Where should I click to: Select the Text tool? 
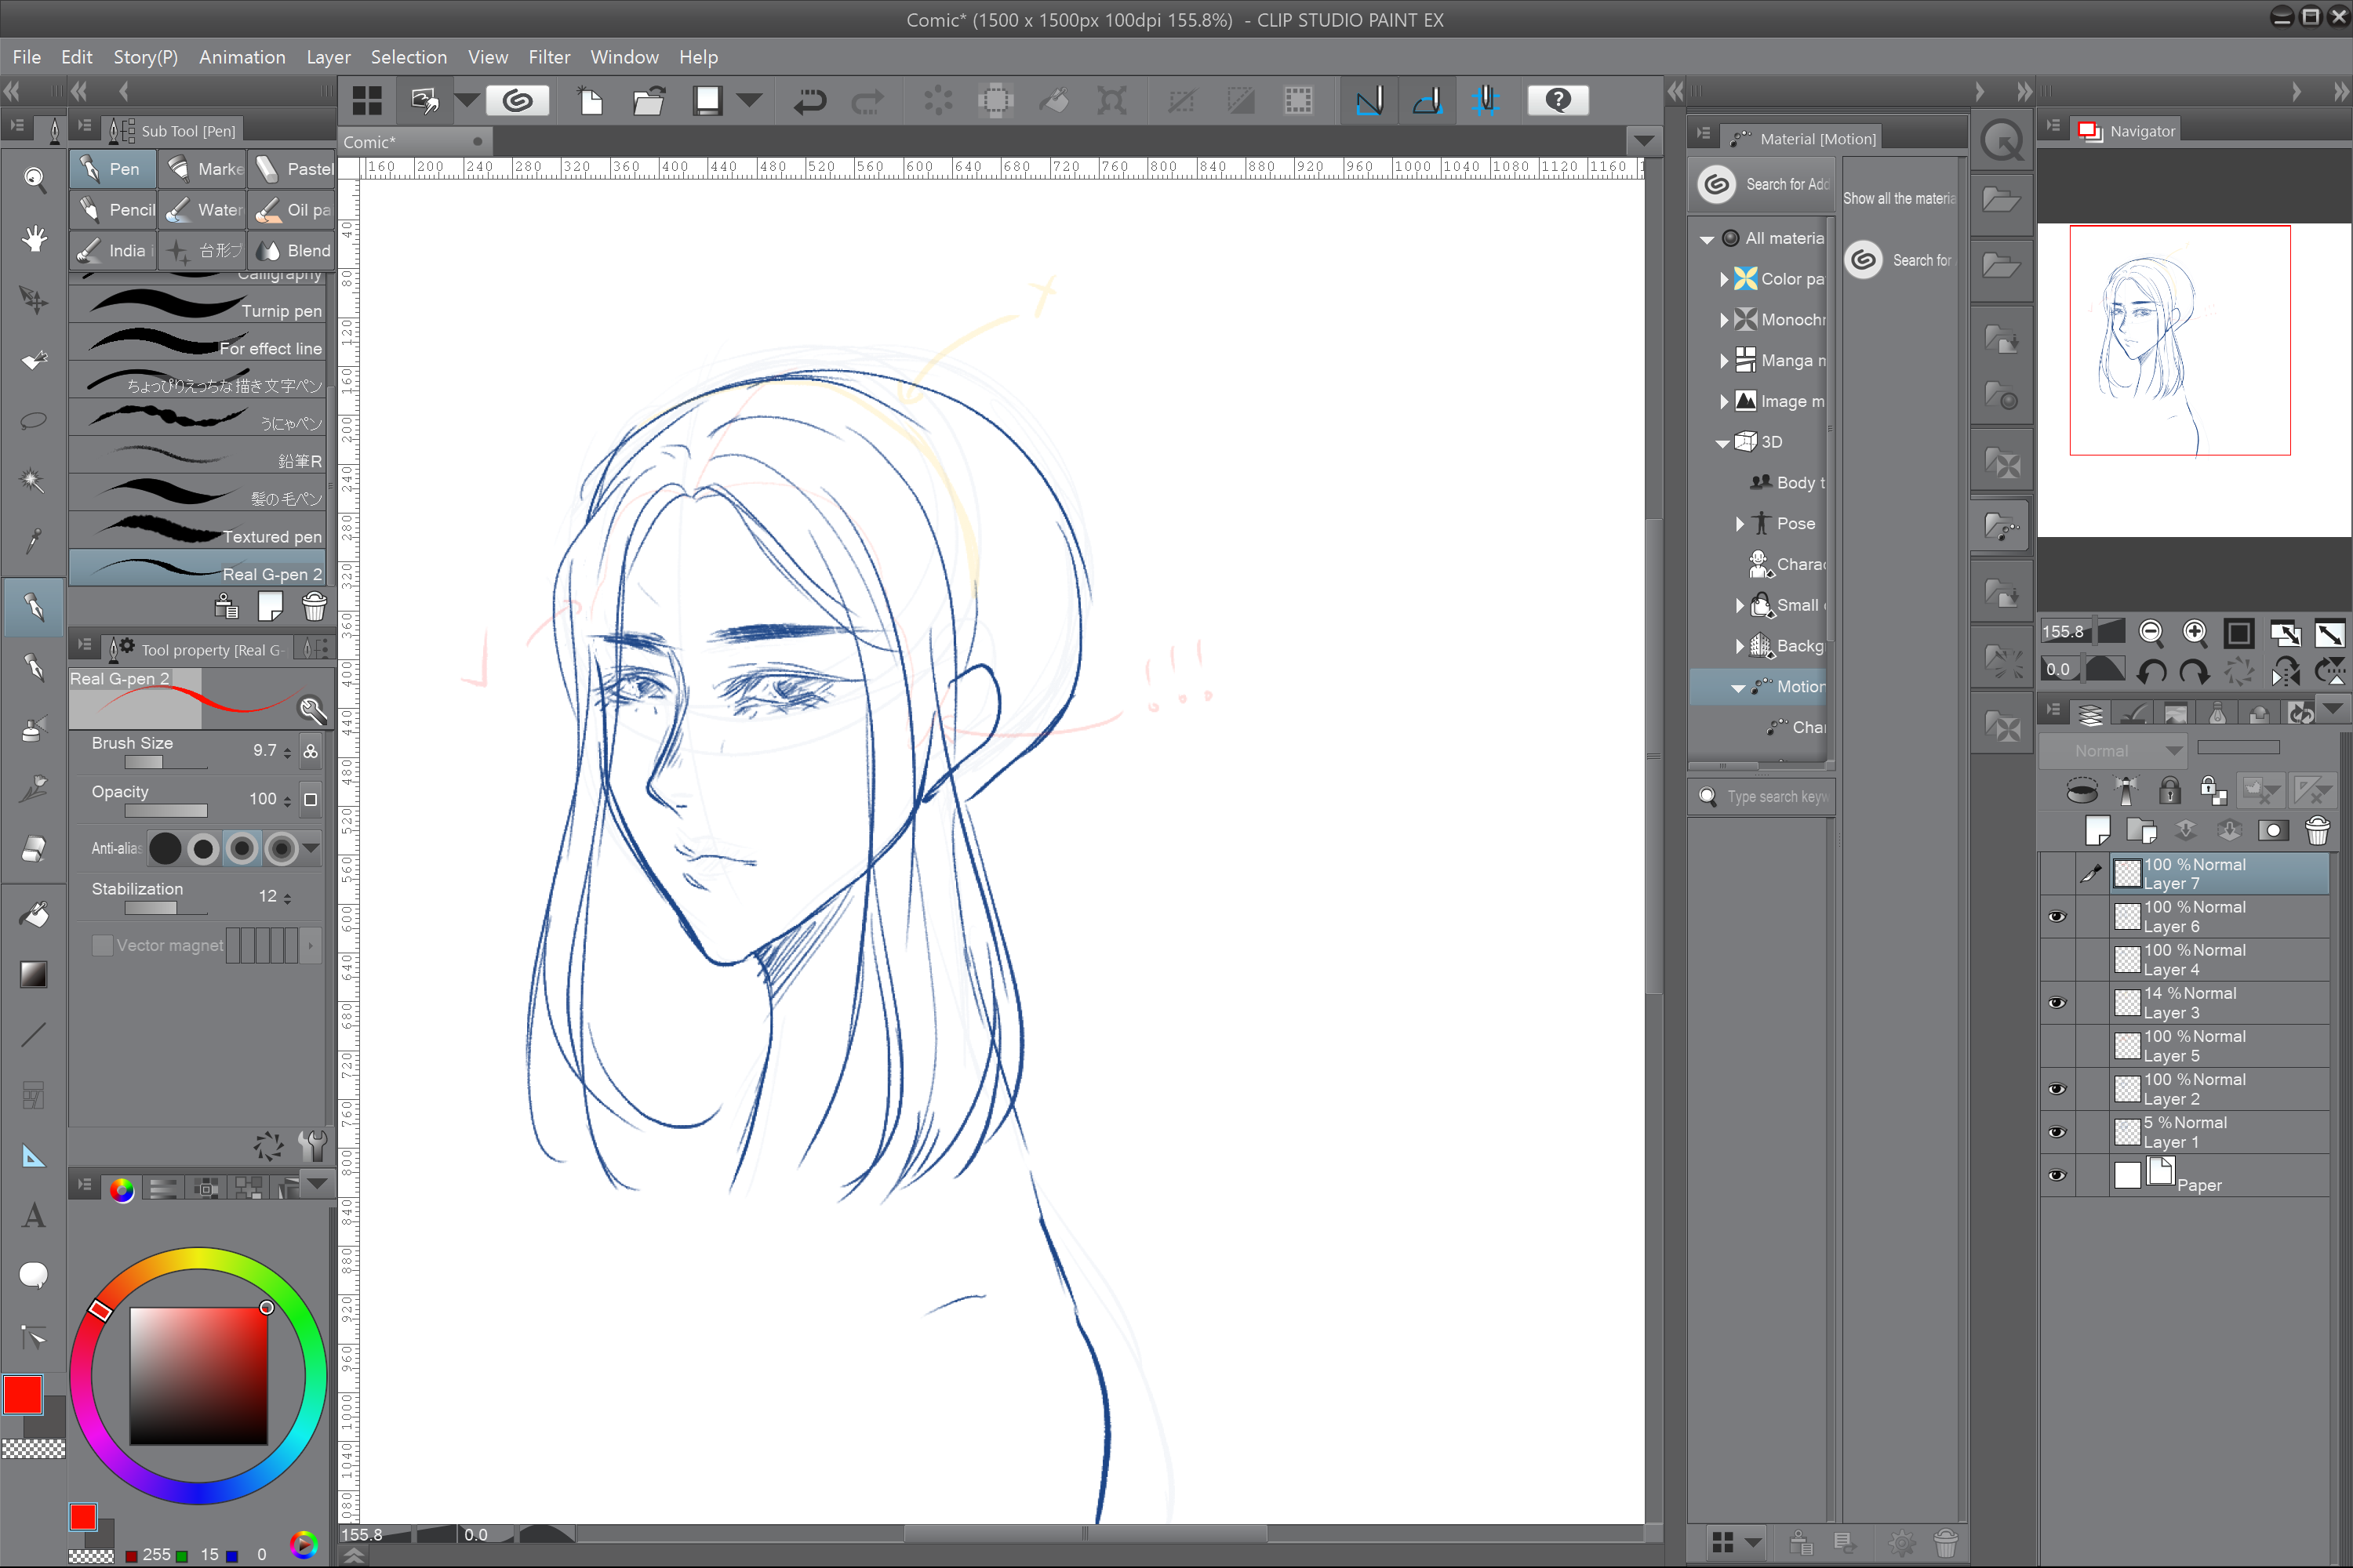[34, 1216]
